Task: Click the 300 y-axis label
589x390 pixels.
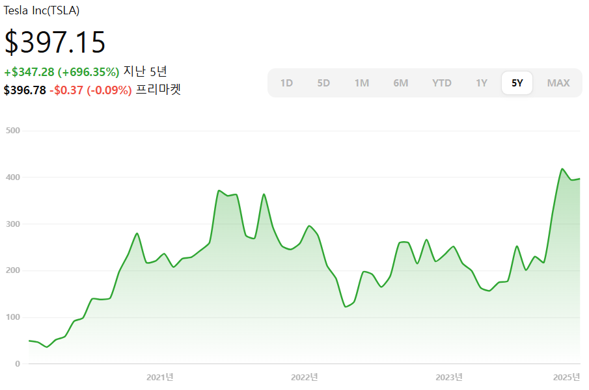Action: pyautogui.click(x=13, y=224)
